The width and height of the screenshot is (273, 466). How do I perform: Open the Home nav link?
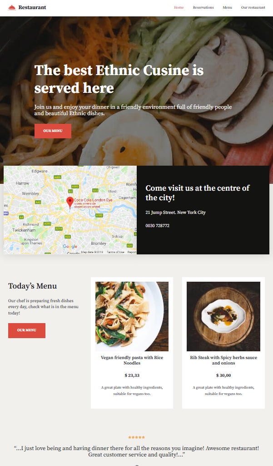pyautogui.click(x=179, y=7)
